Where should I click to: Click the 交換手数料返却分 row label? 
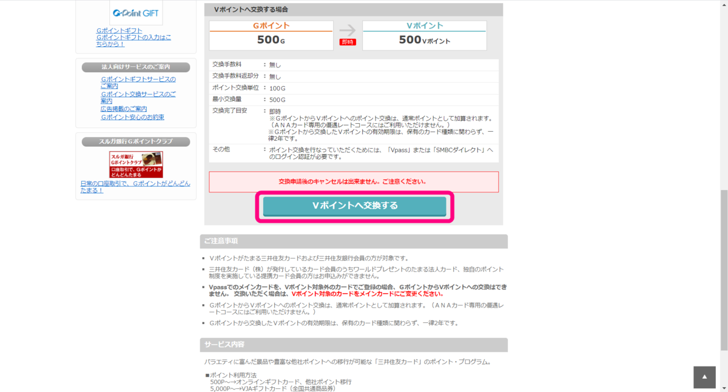point(234,76)
